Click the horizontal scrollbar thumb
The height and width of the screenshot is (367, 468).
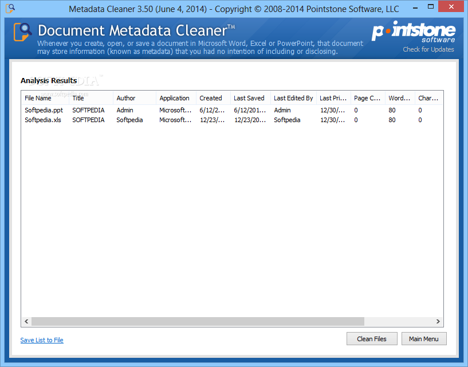(198, 322)
